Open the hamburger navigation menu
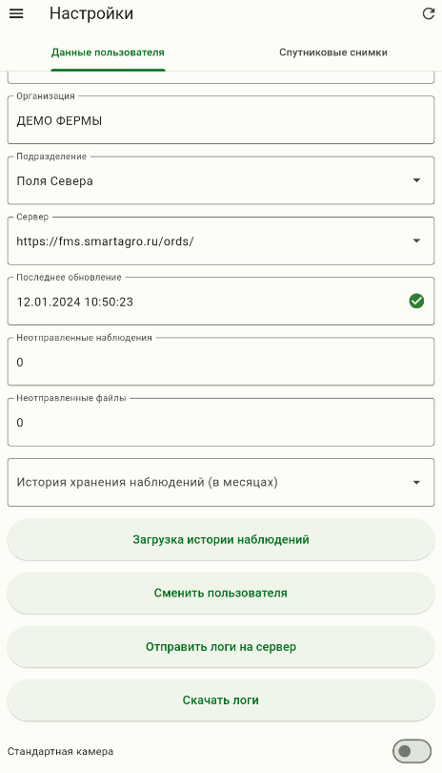 pos(17,13)
